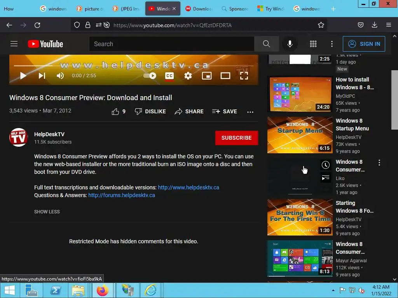This screenshot has width=398, height=298.
Task: Open the HelpDeskTV channel name link
Action: point(49,134)
